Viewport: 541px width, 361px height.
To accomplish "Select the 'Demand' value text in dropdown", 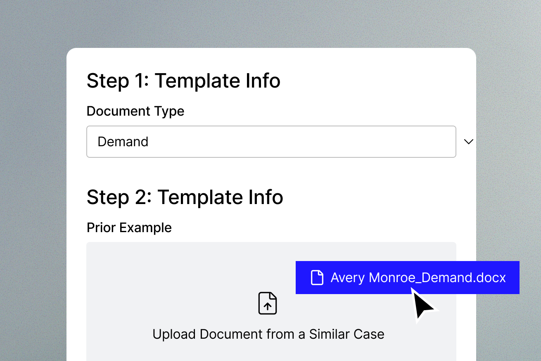I will (123, 142).
